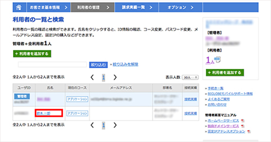Click PDF icon beside 独自ドメインサービス
Viewport: 271px width, 142px height.
coord(243,126)
